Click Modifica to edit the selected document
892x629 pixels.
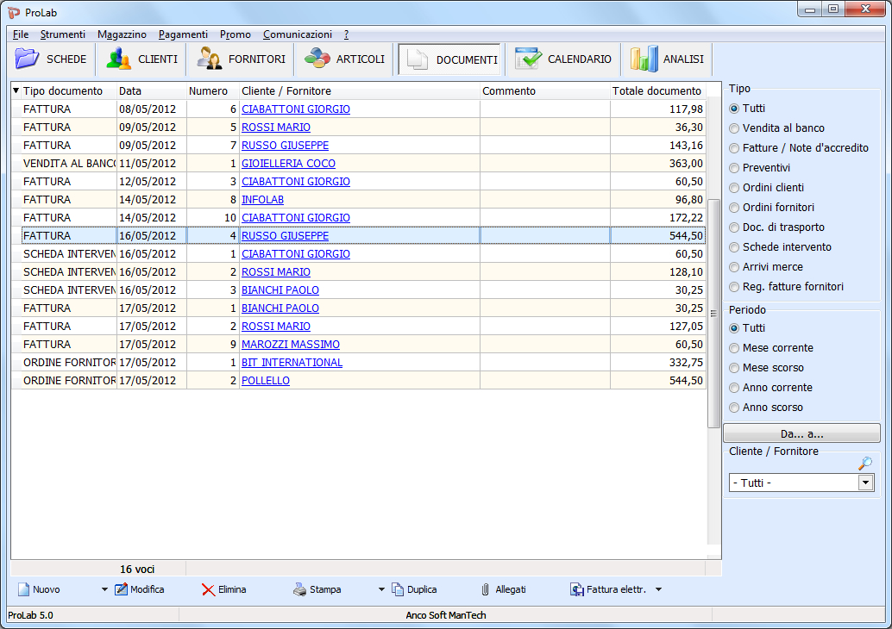click(140, 589)
